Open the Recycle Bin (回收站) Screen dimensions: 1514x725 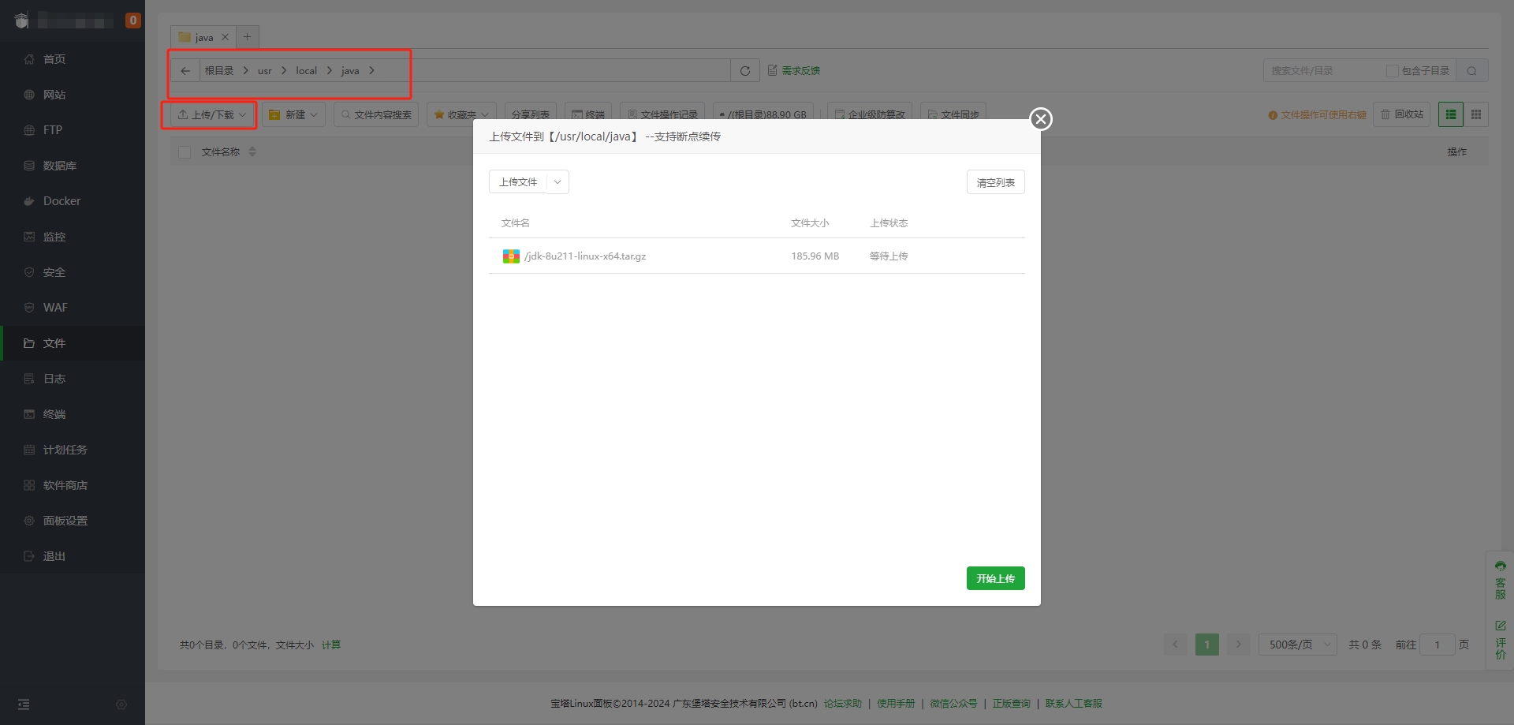1401,114
